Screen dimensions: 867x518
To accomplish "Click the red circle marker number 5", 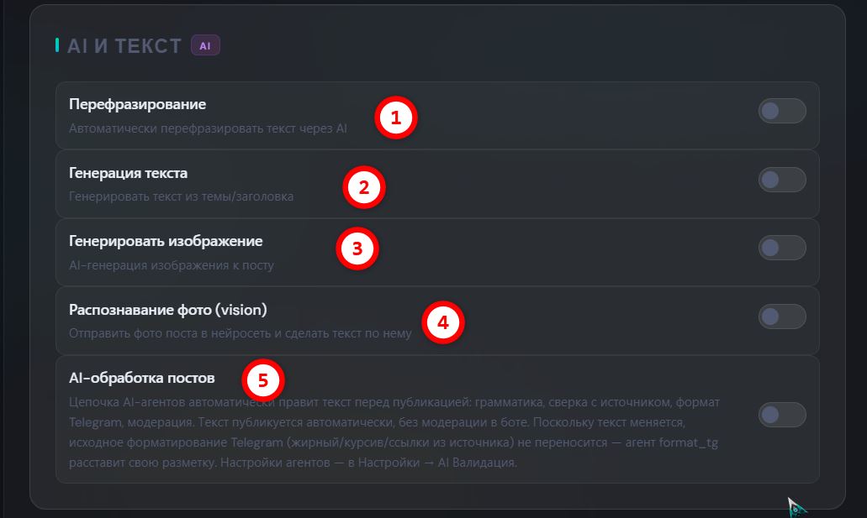I will point(262,380).
